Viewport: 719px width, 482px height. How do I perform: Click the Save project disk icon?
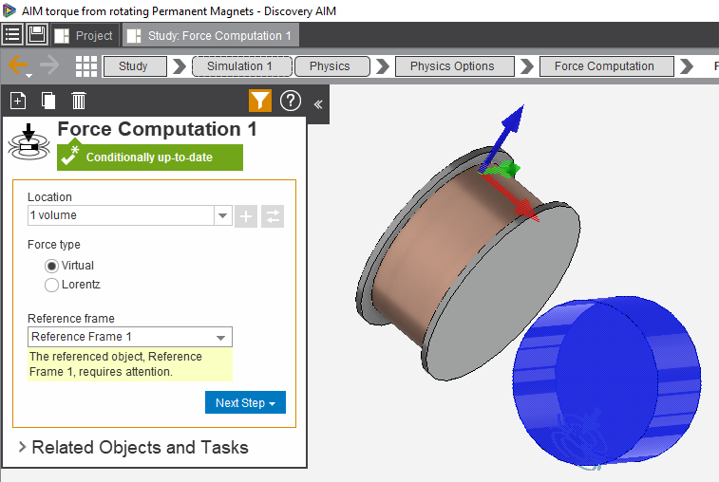pyautogui.click(x=37, y=35)
